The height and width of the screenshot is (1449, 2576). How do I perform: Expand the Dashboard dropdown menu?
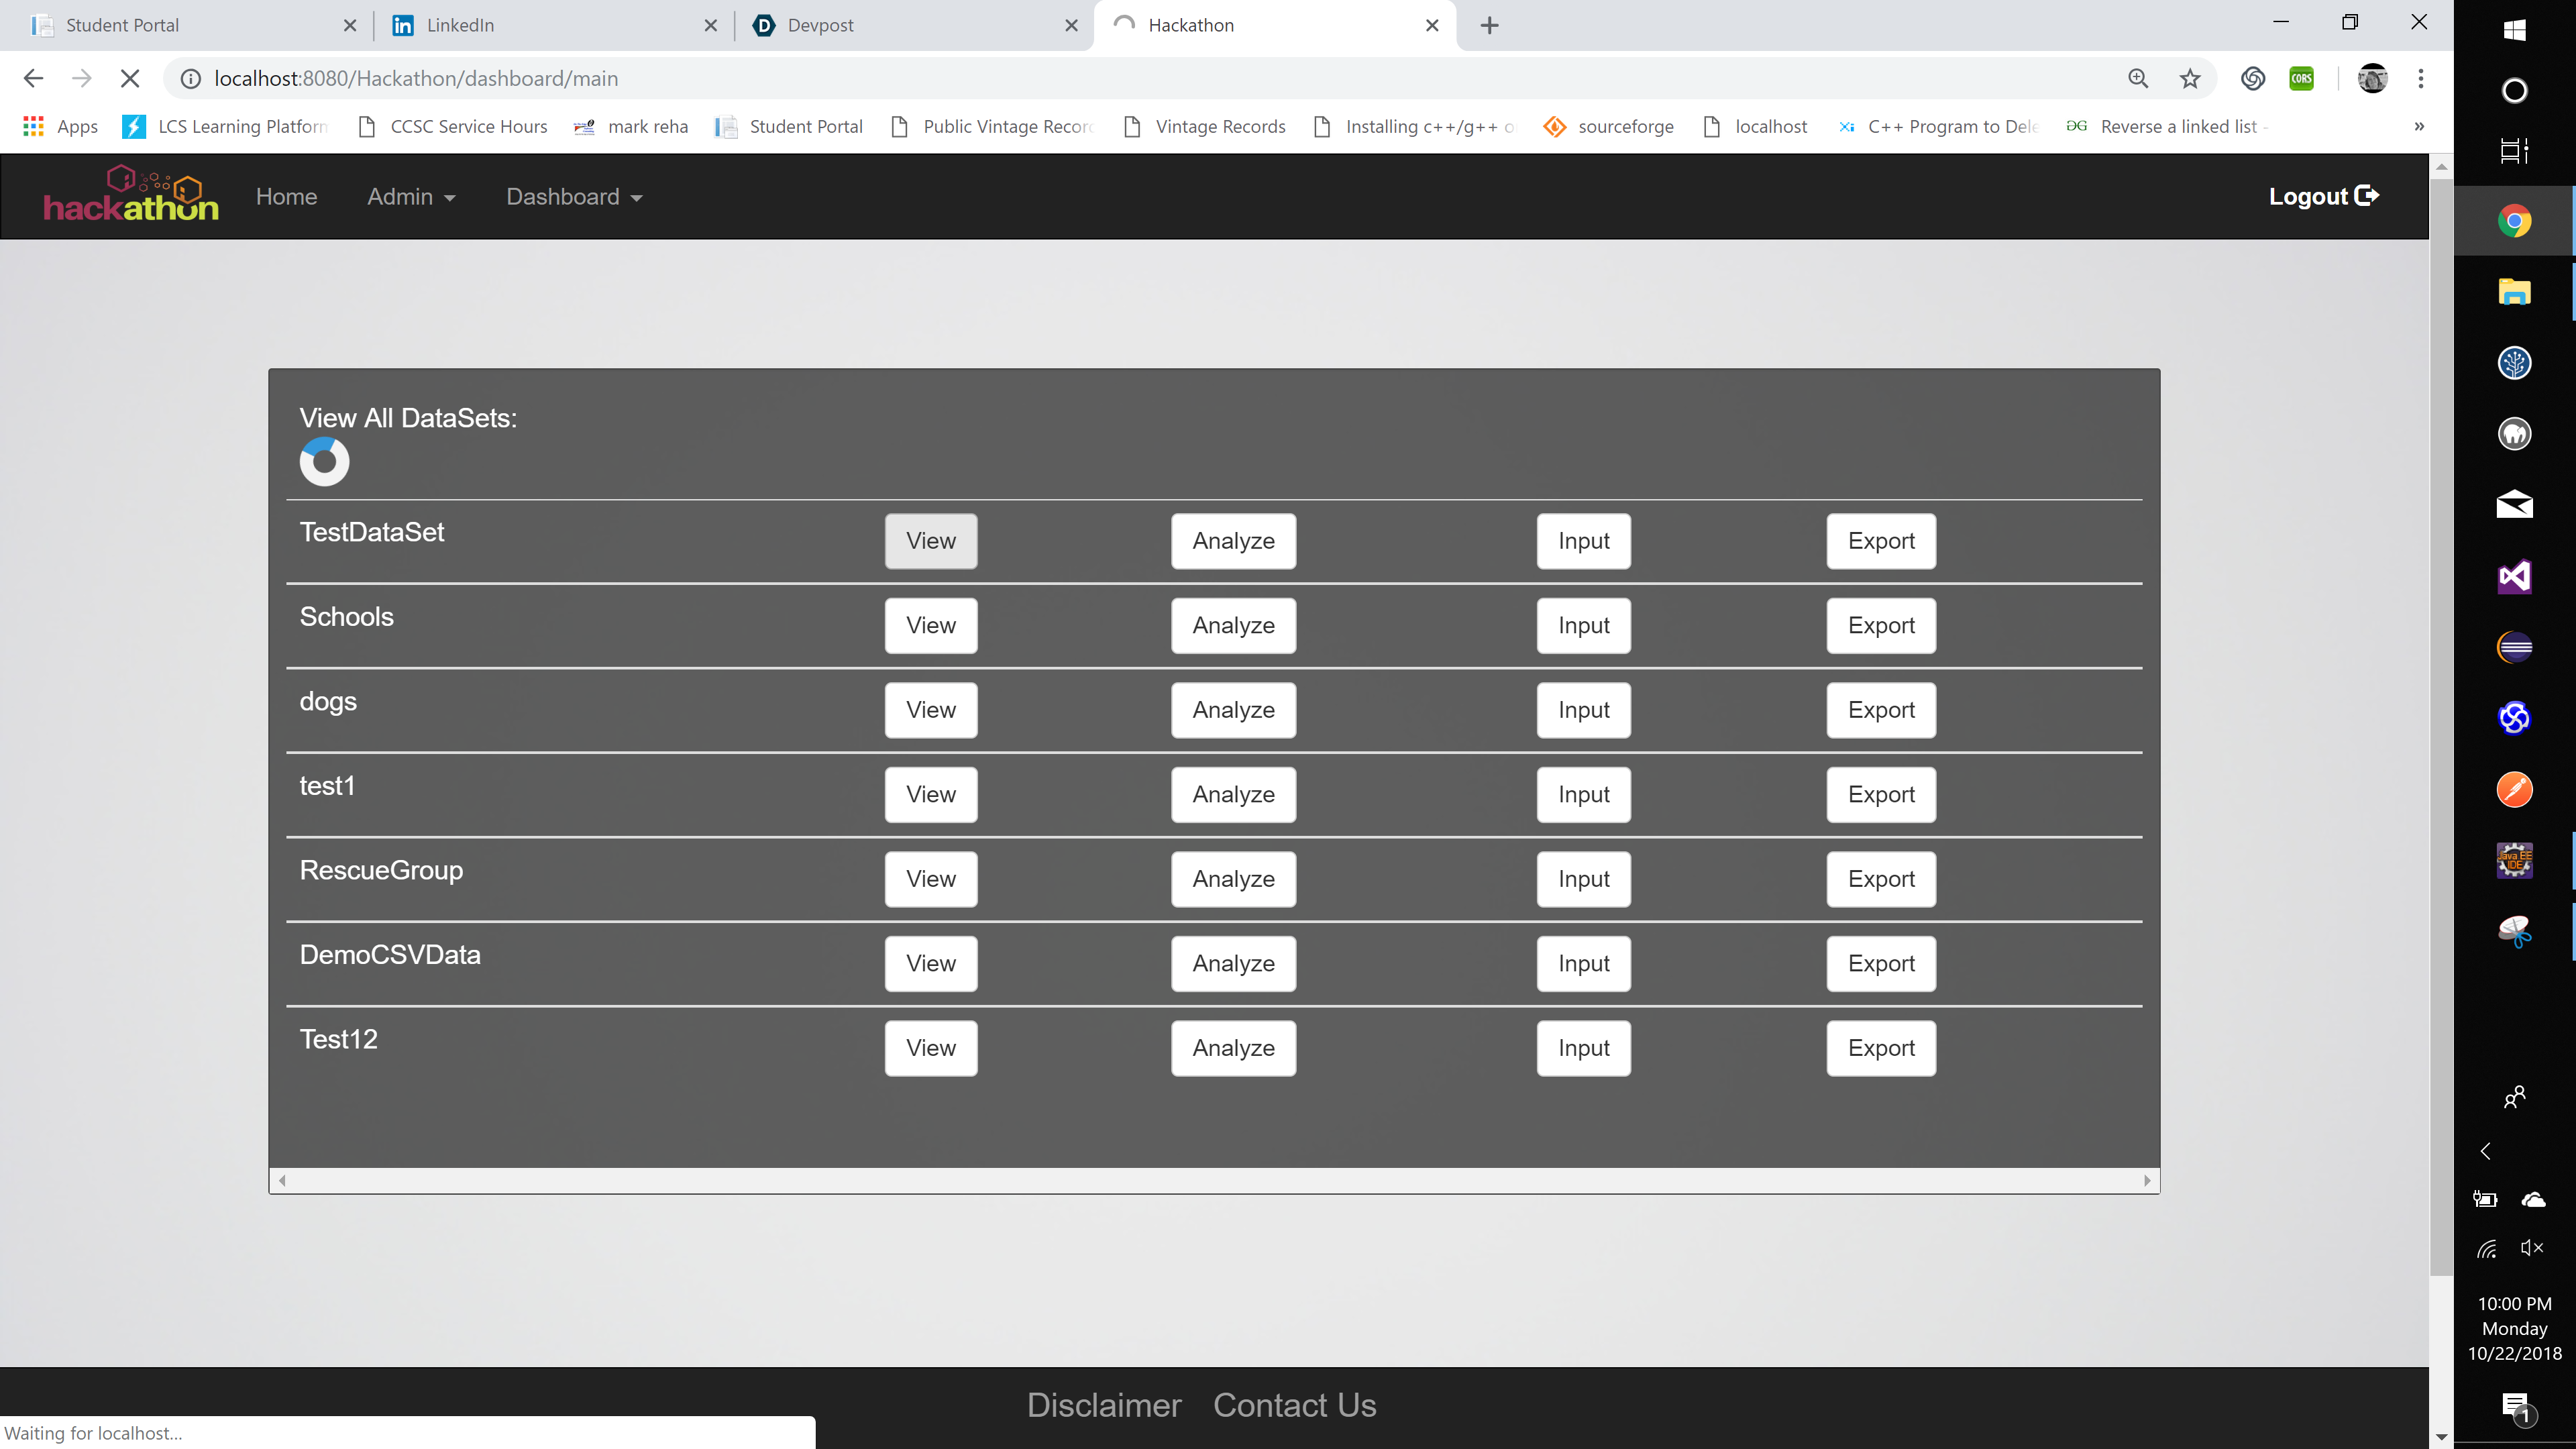click(x=574, y=197)
